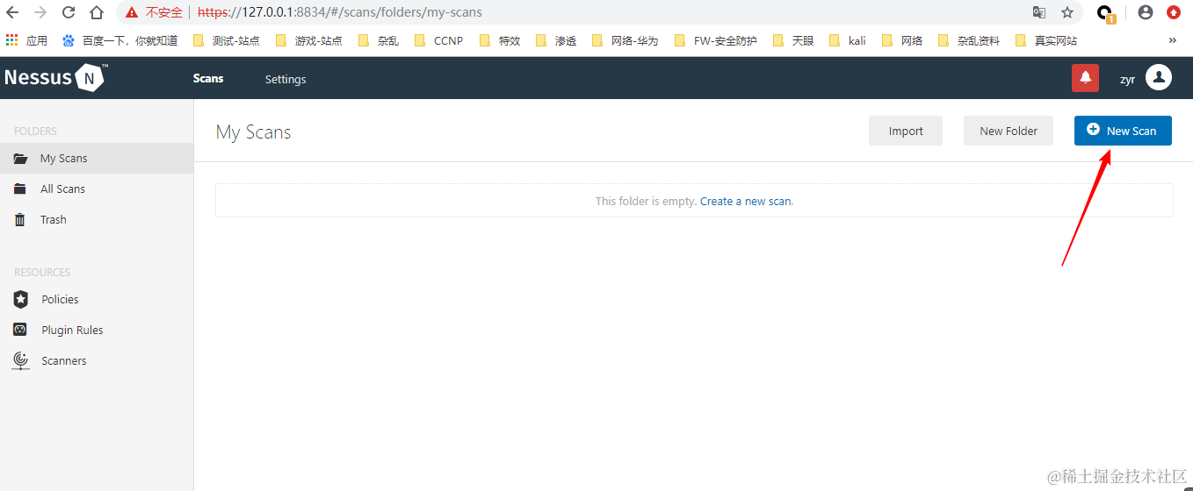The height and width of the screenshot is (491, 1193).
Task: Click the not-secure warning triangle icon
Action: coord(132,12)
